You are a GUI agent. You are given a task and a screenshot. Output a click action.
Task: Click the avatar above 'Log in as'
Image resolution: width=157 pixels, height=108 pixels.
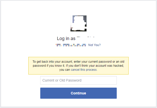[x=78, y=23]
